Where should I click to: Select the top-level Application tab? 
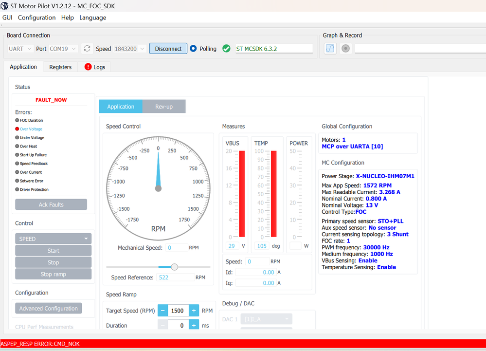tap(23, 67)
